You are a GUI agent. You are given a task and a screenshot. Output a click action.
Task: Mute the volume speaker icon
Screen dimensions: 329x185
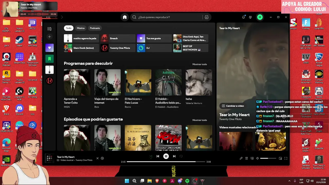click(257, 158)
